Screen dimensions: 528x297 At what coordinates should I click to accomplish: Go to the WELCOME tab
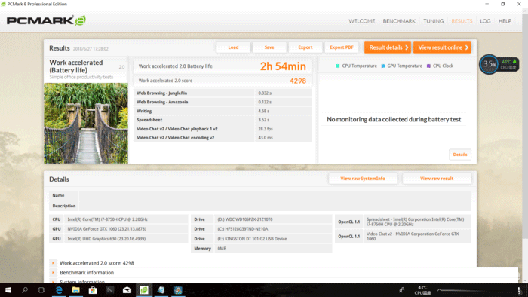coord(361,21)
